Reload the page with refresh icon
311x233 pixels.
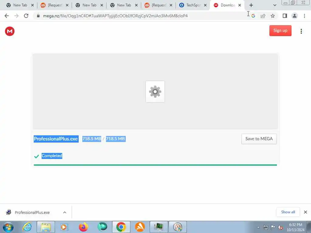click(26, 16)
